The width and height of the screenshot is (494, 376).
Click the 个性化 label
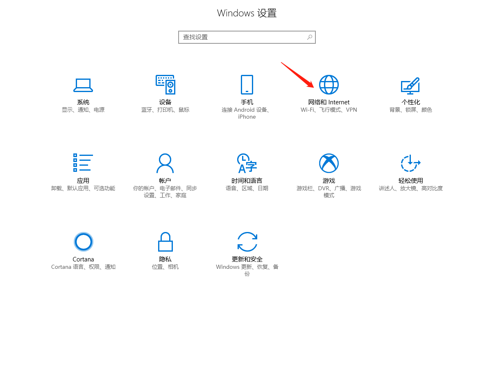tap(411, 102)
